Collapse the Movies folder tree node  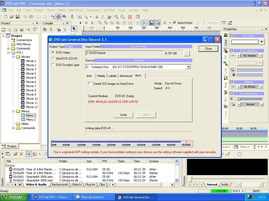(x=13, y=57)
